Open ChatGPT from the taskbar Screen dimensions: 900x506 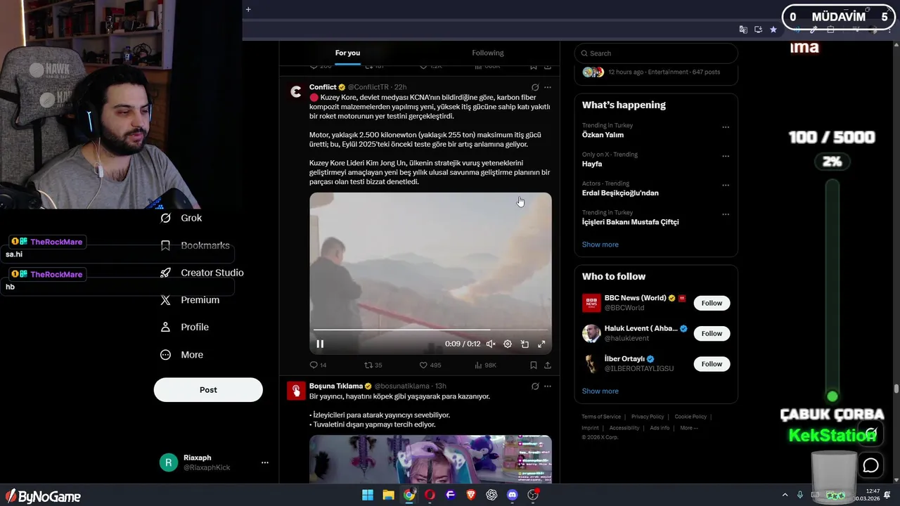(491, 495)
